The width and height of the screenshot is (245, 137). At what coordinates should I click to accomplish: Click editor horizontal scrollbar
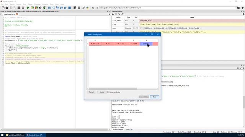(x=56, y=129)
